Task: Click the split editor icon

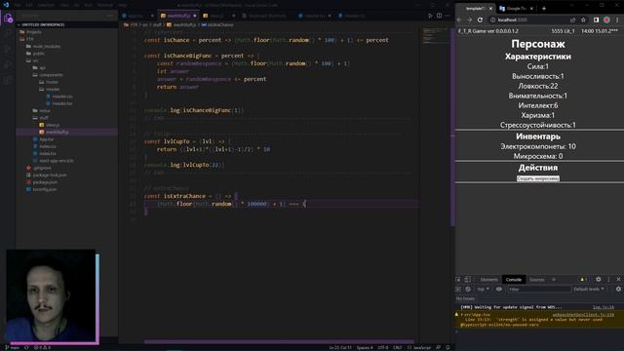Action: pos(439,16)
